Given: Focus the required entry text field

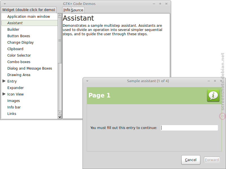Looking at the screenshot, I should pyautogui.click(x=189, y=128).
